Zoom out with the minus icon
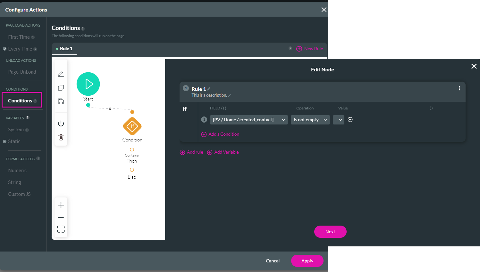This screenshot has height=272, width=480. 61,218
